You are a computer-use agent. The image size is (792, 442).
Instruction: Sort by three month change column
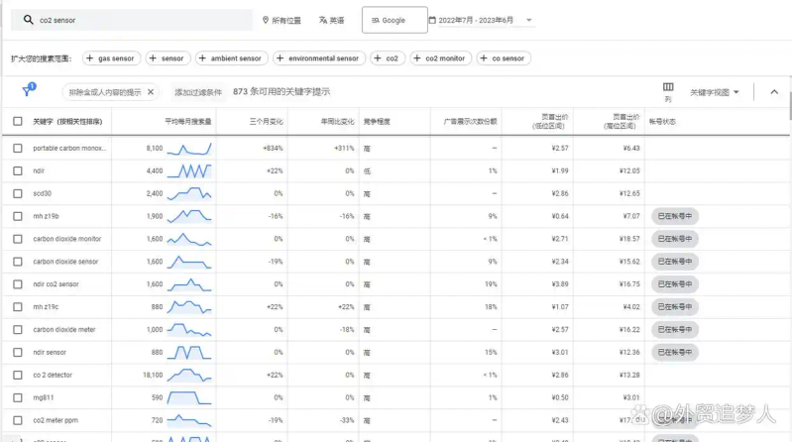click(x=267, y=122)
